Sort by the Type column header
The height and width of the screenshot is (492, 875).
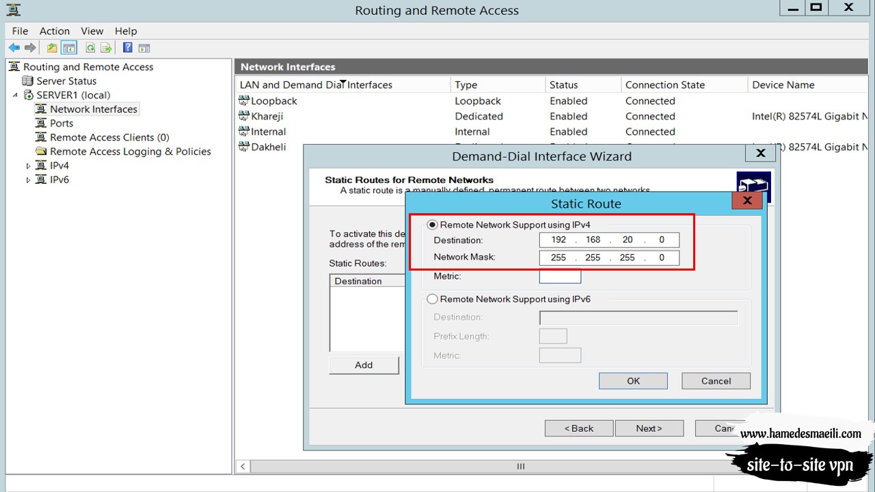pos(499,85)
